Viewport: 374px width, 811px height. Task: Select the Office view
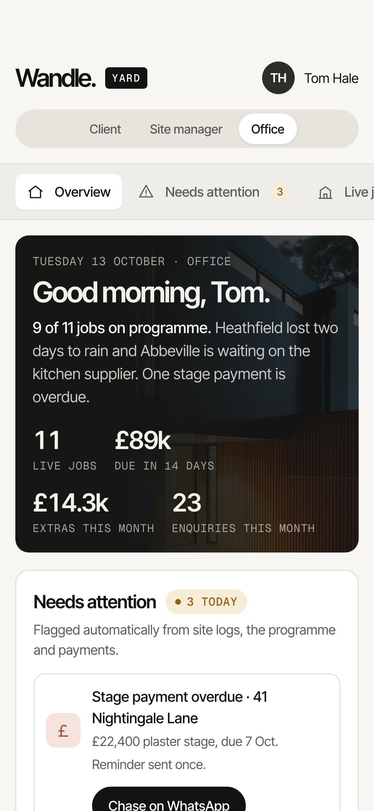point(268,129)
